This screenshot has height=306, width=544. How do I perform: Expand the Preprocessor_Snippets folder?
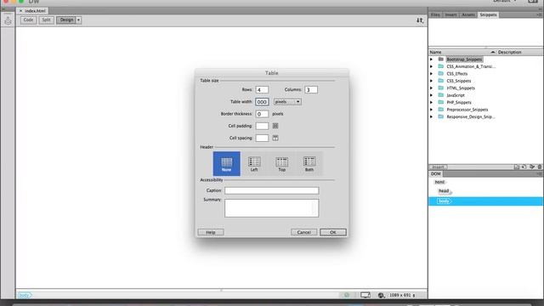click(x=432, y=110)
